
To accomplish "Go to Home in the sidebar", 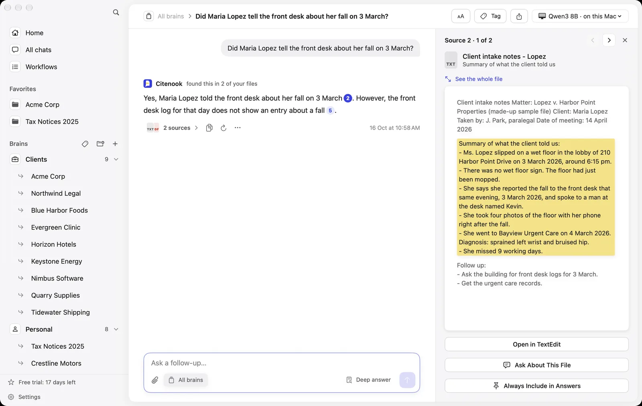I will point(64,33).
